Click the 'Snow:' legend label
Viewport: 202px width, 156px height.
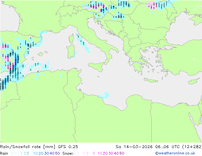point(68,153)
